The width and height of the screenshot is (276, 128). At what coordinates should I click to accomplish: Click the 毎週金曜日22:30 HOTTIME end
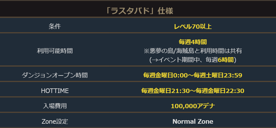[220, 91]
